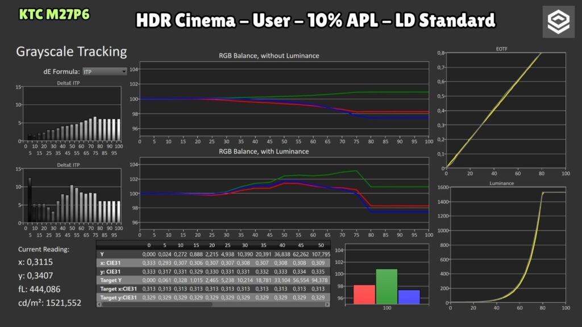Click the column header '25' in the table

[x=227, y=245]
